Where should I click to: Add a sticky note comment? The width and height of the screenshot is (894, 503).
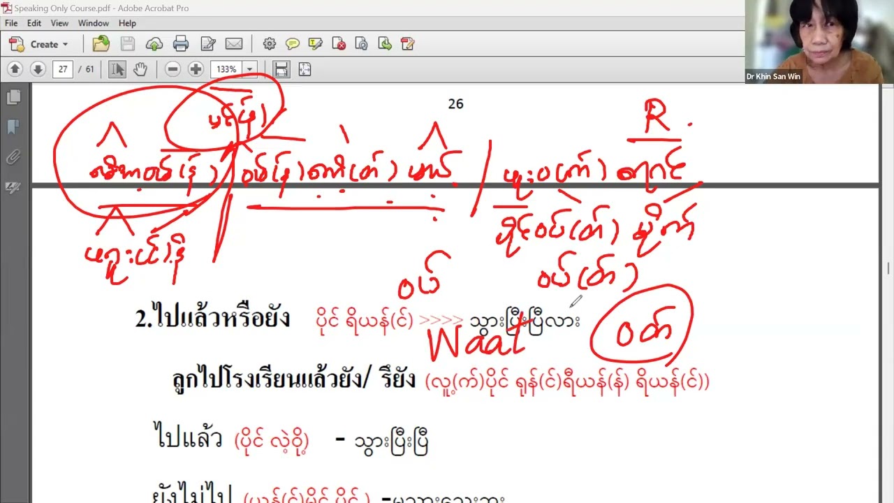[293, 44]
